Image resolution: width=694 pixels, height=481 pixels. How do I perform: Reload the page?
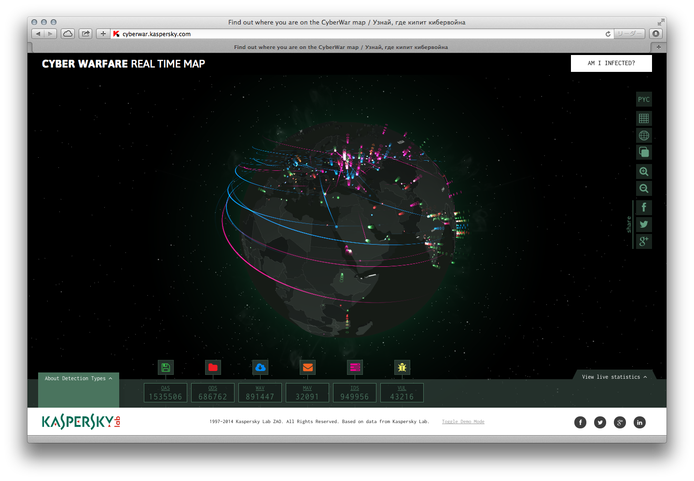608,34
